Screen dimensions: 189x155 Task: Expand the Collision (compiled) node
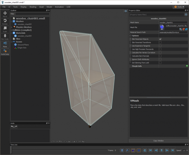(12, 30)
